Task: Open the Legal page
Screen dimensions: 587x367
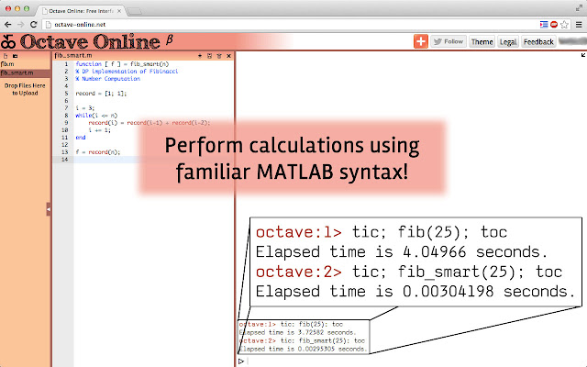Action: [x=508, y=41]
